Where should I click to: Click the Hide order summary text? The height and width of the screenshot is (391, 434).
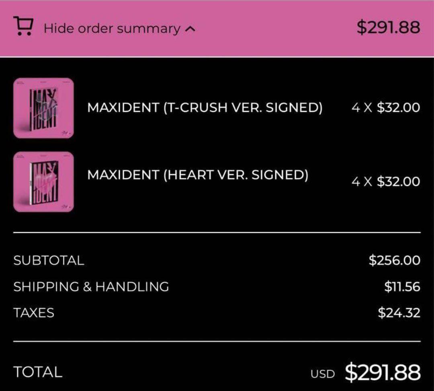tap(112, 29)
